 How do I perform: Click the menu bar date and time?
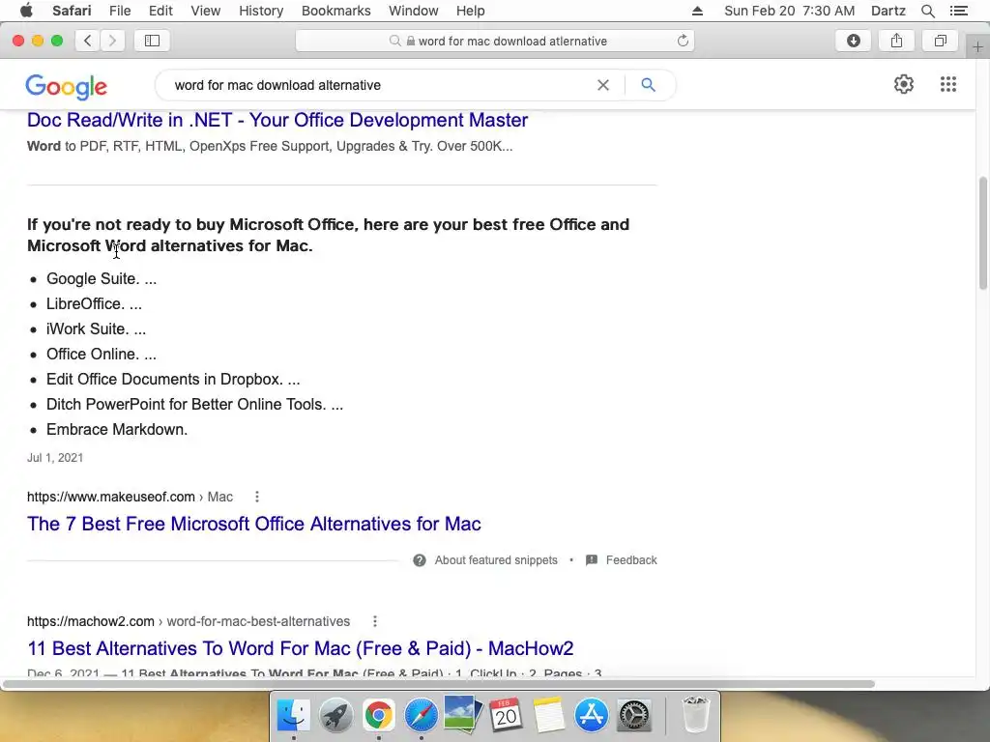point(789,11)
